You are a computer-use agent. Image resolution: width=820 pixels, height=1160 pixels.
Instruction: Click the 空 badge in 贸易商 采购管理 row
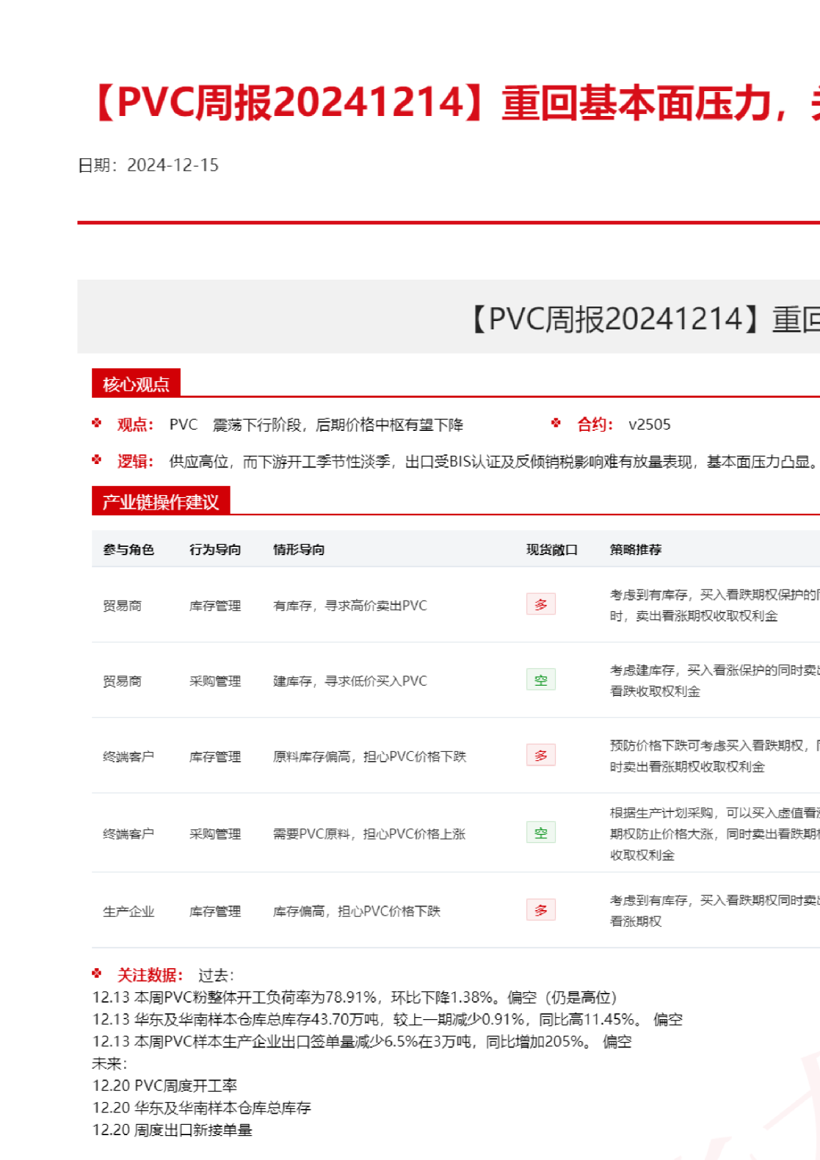coord(540,680)
